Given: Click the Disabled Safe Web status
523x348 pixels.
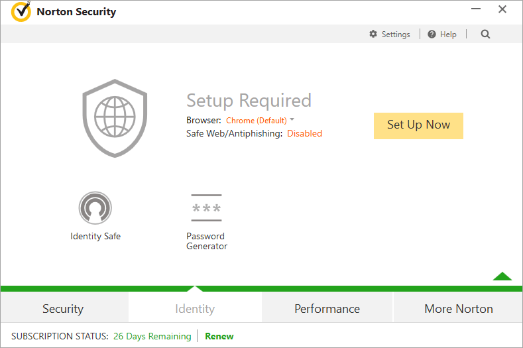Looking at the screenshot, I should [304, 133].
